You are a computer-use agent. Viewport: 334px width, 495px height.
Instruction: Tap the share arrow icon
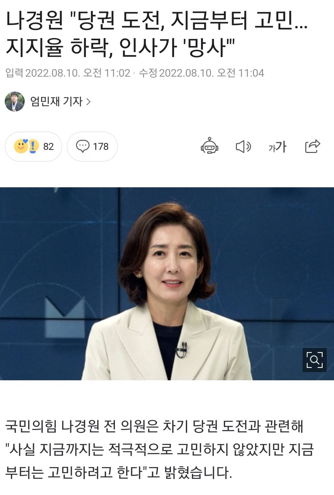(312, 146)
